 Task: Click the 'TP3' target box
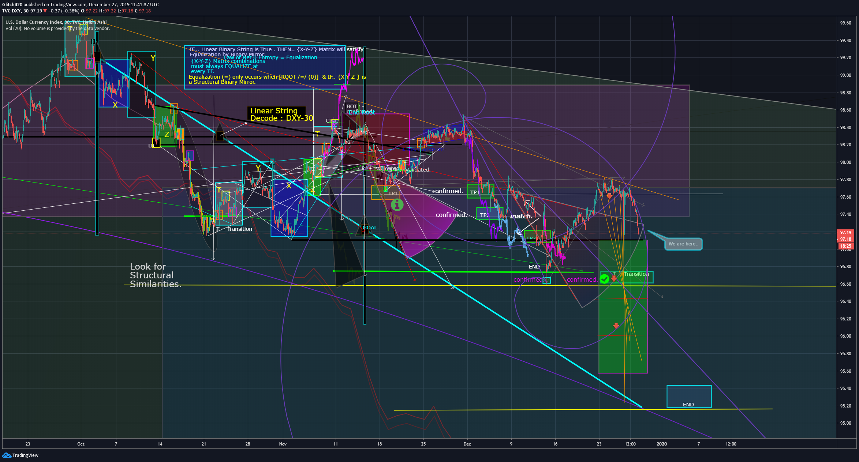tap(537, 237)
